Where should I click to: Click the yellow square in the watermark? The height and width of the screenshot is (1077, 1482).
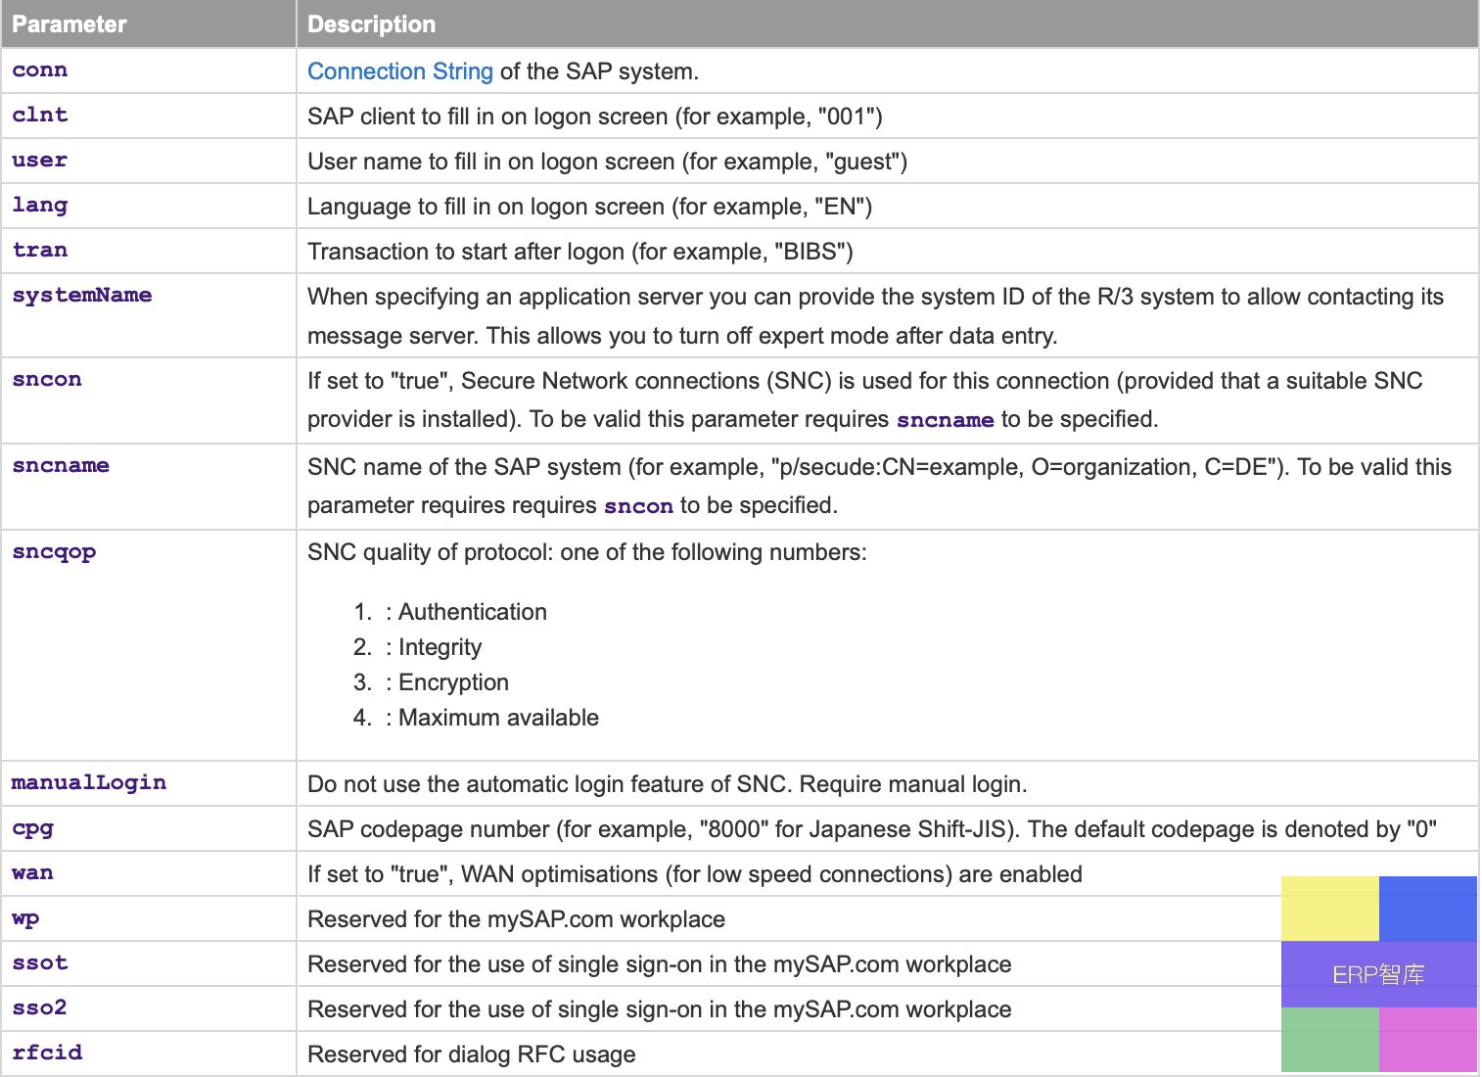[x=1329, y=909]
